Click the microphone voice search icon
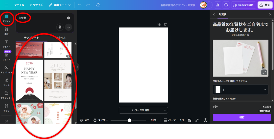Image resolution: width=274 pixels, height=139 pixels. [60, 27]
